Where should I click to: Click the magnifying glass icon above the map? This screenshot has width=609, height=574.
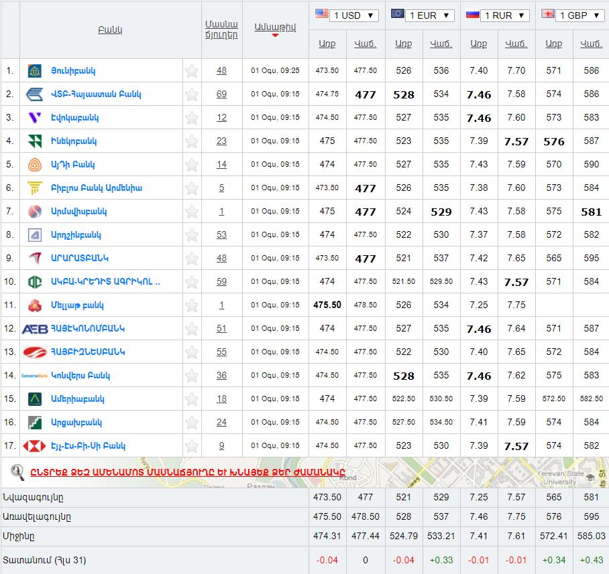[x=17, y=472]
